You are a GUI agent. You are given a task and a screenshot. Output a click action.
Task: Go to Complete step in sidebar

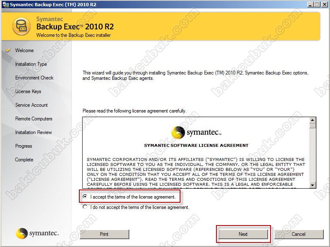[24, 160]
